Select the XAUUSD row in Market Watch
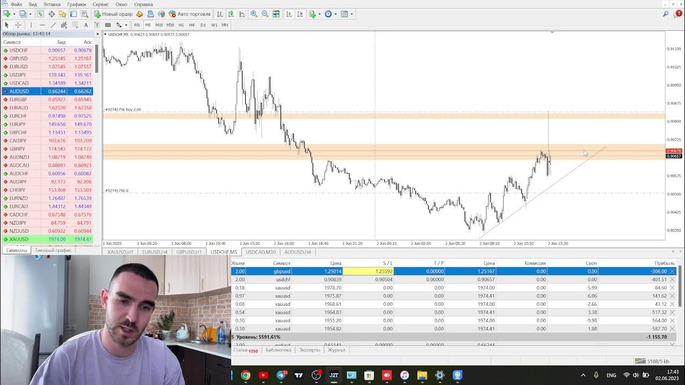This screenshot has width=685, height=385. click(47, 239)
